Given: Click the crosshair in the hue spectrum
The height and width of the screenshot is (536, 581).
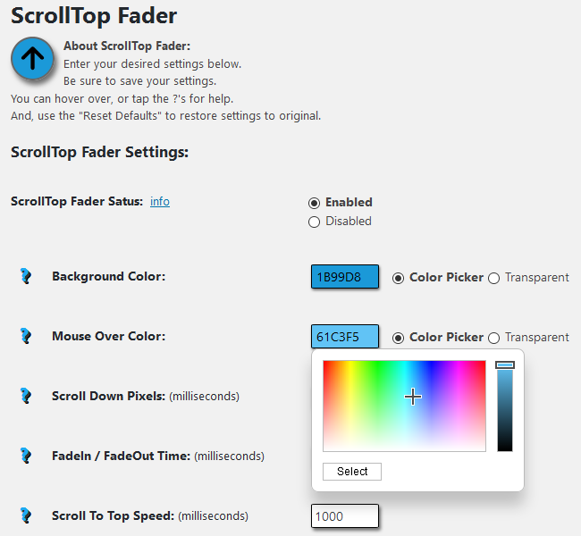Looking at the screenshot, I should point(413,398).
